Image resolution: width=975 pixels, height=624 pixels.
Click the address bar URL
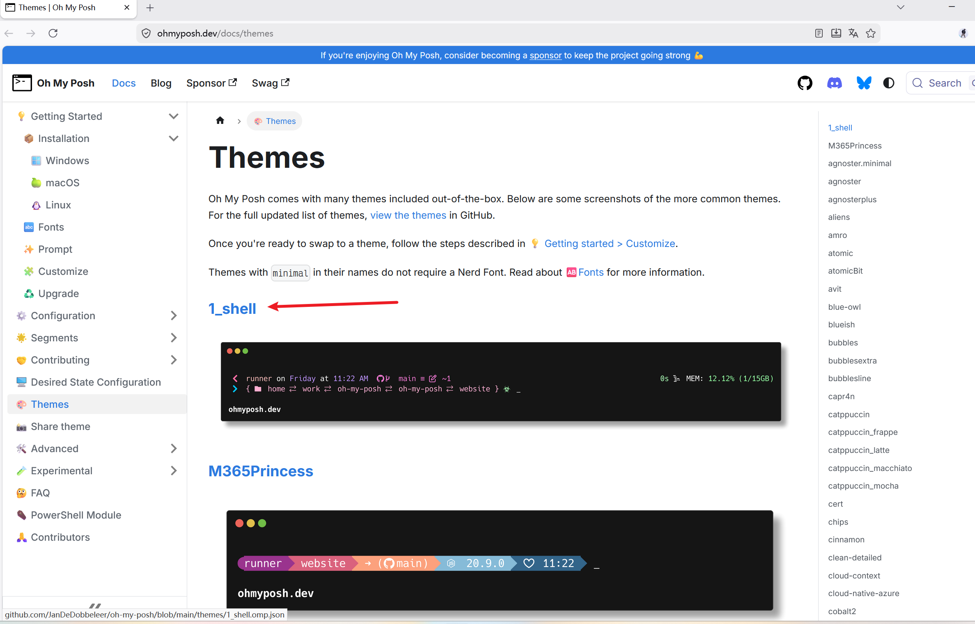(215, 33)
